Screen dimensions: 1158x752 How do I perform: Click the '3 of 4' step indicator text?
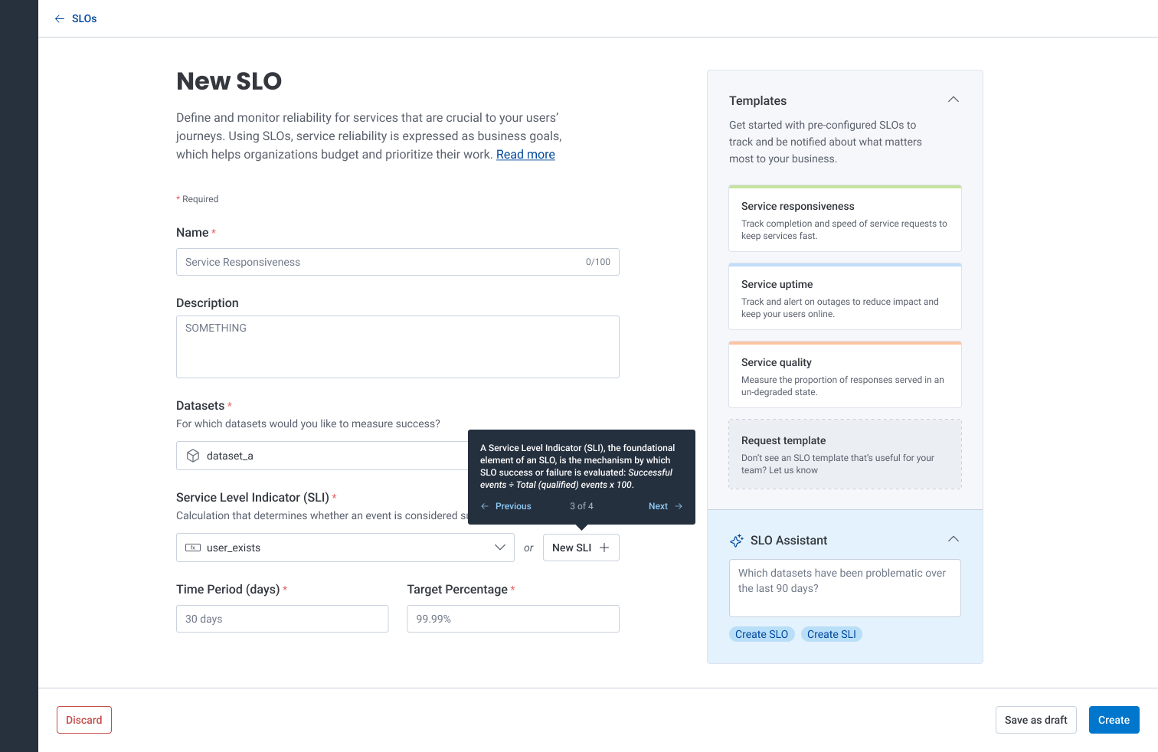point(581,506)
